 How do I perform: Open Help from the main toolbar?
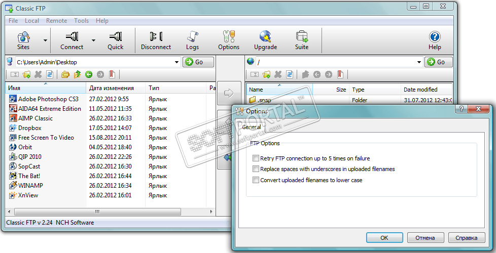click(435, 40)
